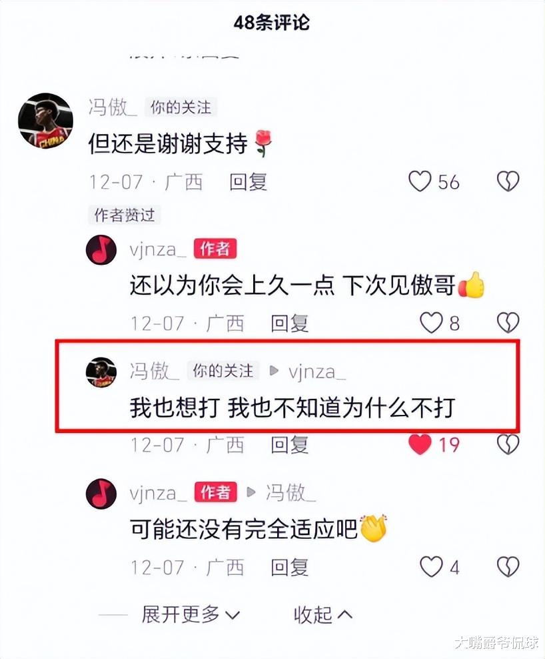Tap broken heart beside the 4-like comment

(x=508, y=566)
